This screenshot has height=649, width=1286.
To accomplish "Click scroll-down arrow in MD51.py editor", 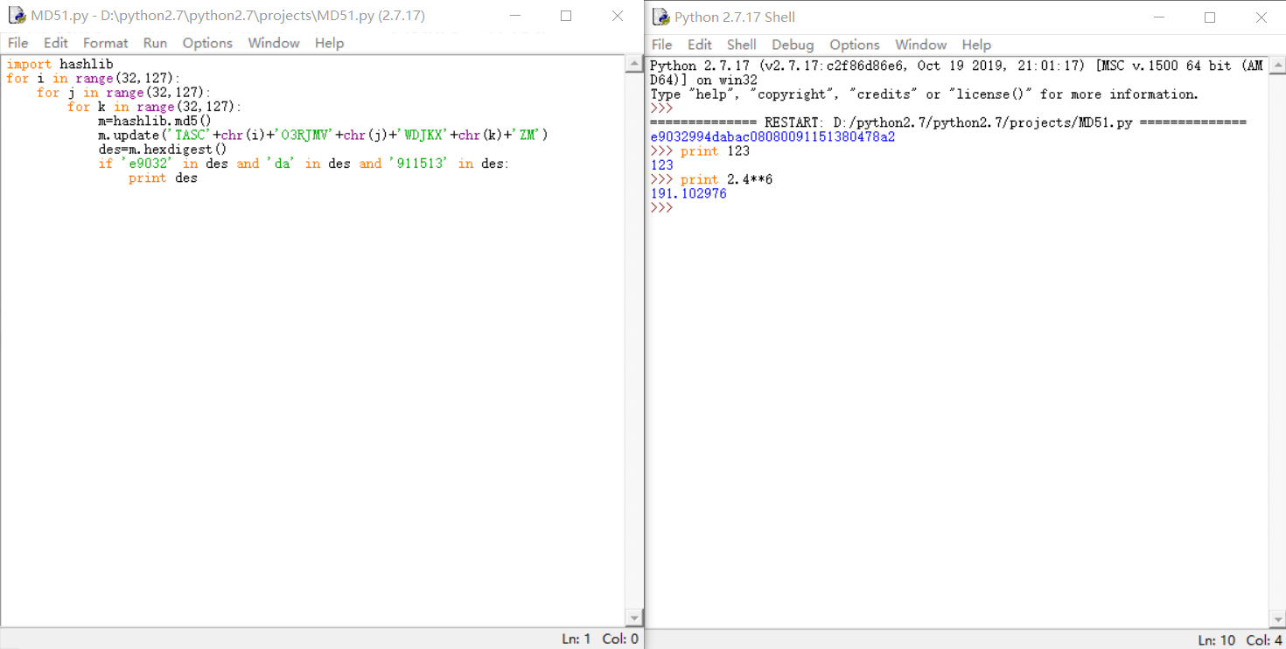I will coord(634,618).
